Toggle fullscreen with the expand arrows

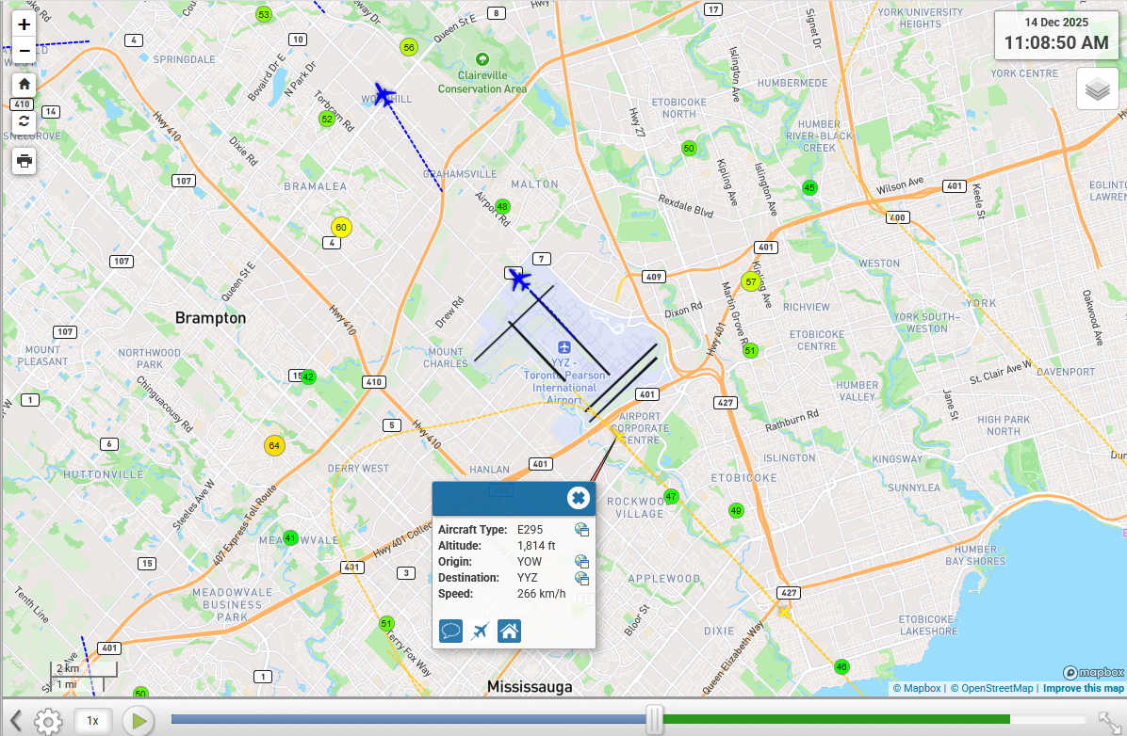tap(1109, 721)
